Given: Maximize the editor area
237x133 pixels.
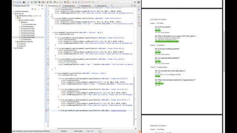Looking at the screenshot, I should (134, 6).
